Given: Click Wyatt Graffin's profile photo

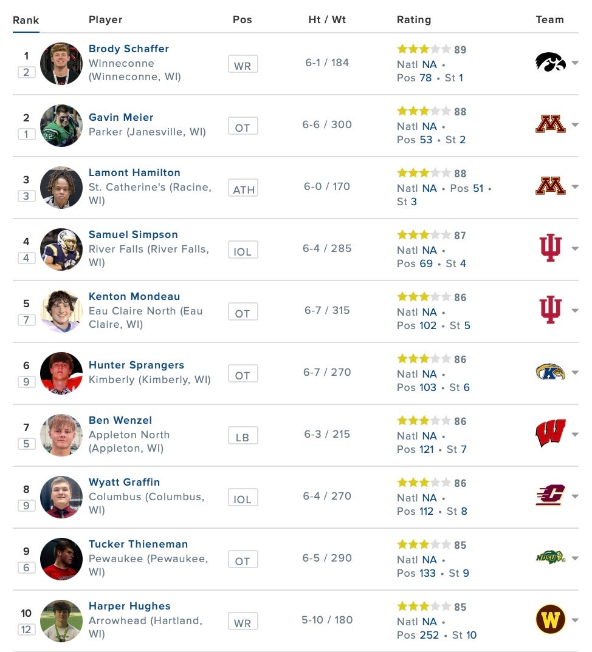Looking at the screenshot, I should (x=61, y=497).
